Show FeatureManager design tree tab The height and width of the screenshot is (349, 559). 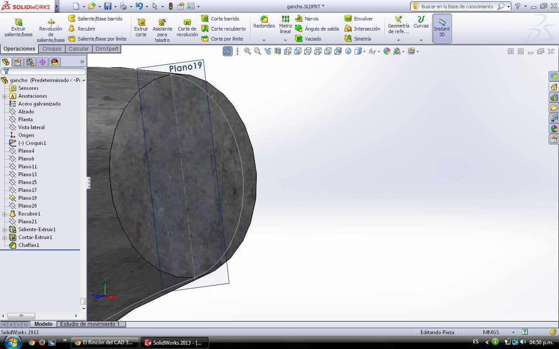click(x=6, y=62)
